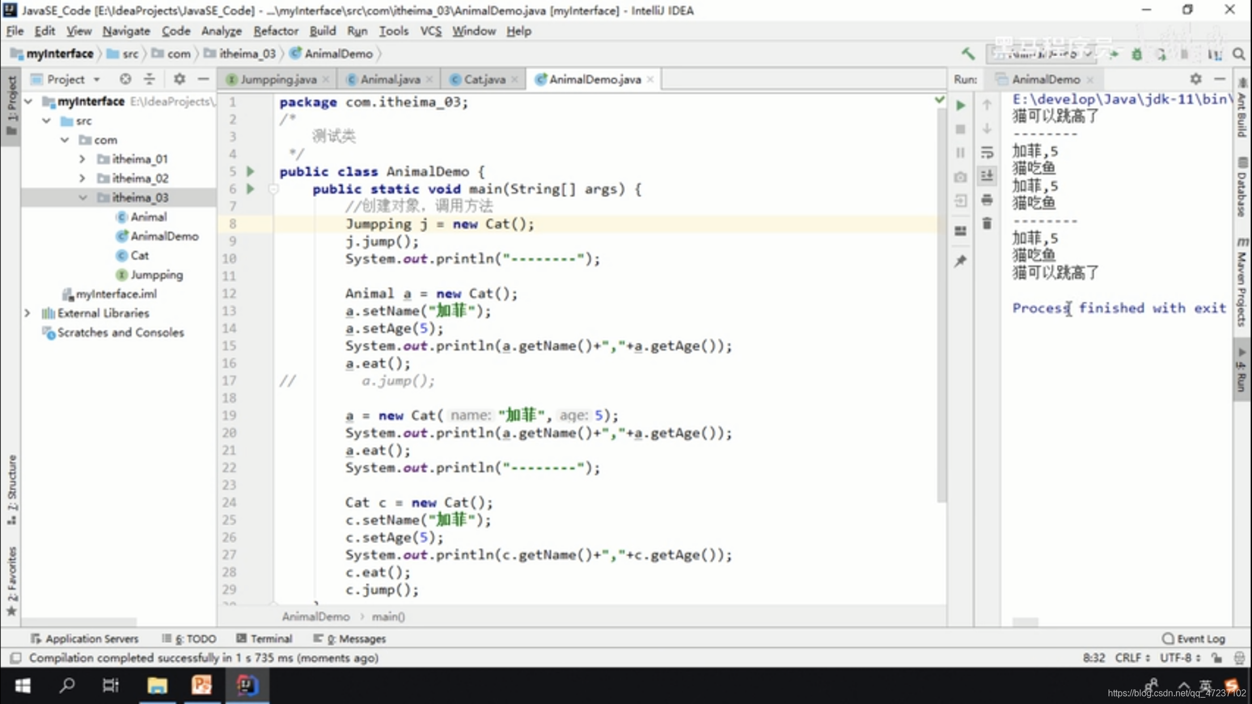Clear console output with trash icon
This screenshot has height=704, width=1252.
click(987, 223)
